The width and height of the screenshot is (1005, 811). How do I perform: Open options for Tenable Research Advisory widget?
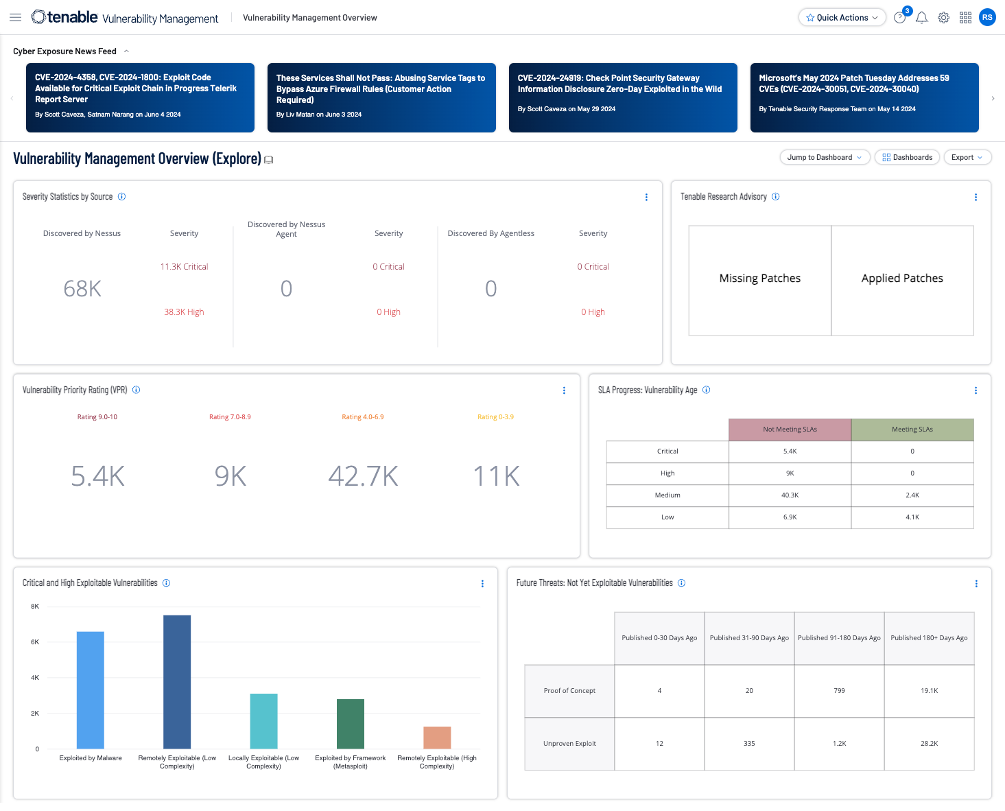tap(976, 198)
